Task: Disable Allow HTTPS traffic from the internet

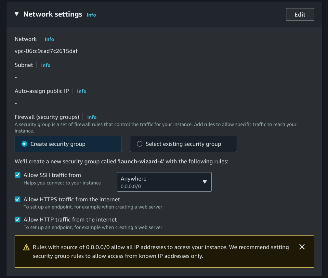Action: (18, 199)
